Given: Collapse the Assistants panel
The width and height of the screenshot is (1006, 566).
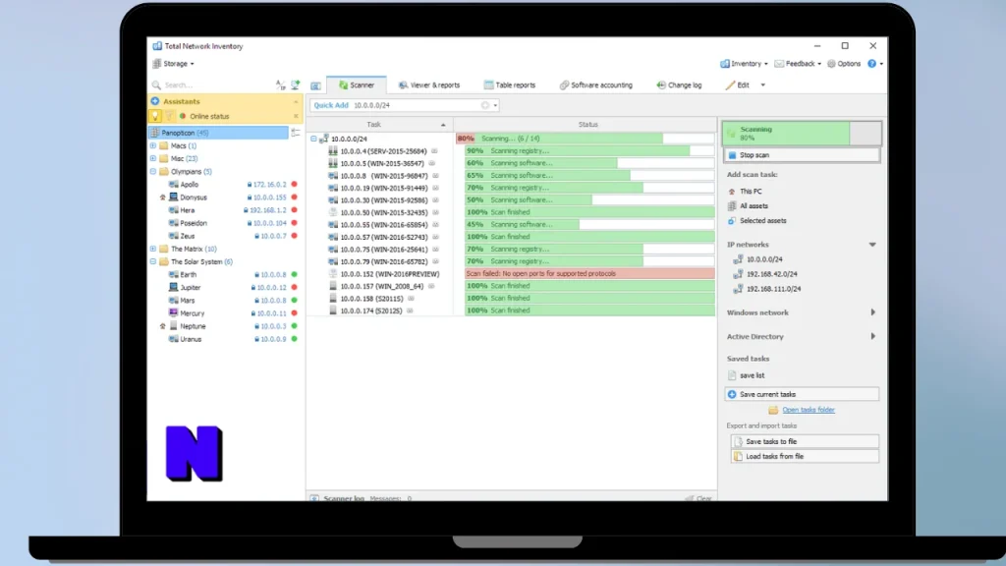Looking at the screenshot, I should pyautogui.click(x=296, y=101).
